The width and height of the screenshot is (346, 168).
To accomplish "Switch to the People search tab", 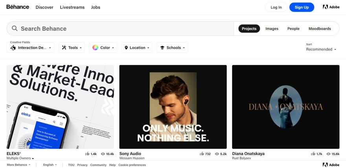I will coord(293,28).
